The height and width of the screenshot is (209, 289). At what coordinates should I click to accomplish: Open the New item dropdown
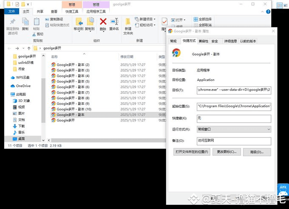click(145, 19)
